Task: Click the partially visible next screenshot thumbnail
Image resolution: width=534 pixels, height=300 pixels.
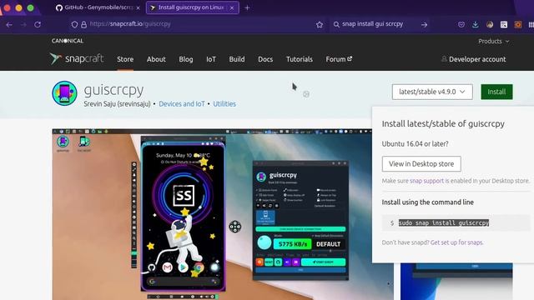Action: [456, 282]
